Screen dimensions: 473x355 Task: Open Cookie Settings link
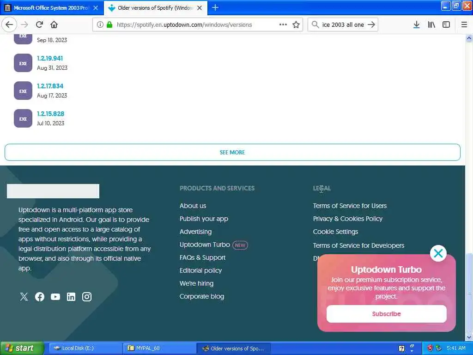(x=335, y=232)
